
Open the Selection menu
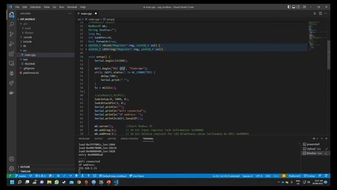click(35, 7)
